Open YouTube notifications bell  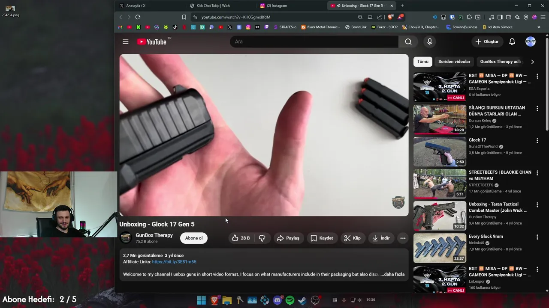coord(512,41)
